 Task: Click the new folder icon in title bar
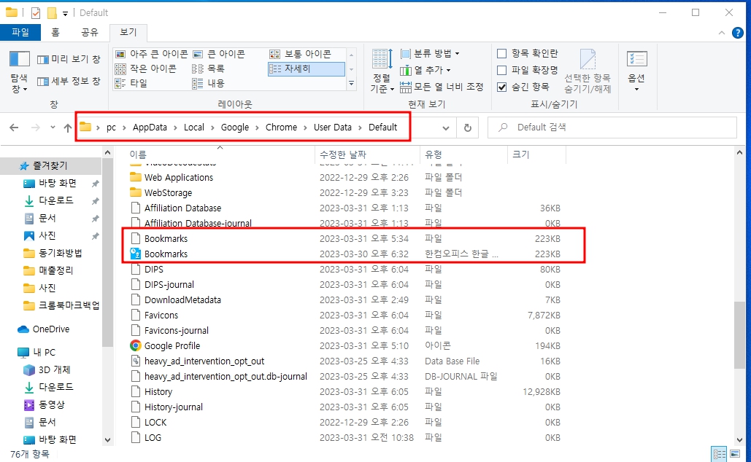(52, 13)
